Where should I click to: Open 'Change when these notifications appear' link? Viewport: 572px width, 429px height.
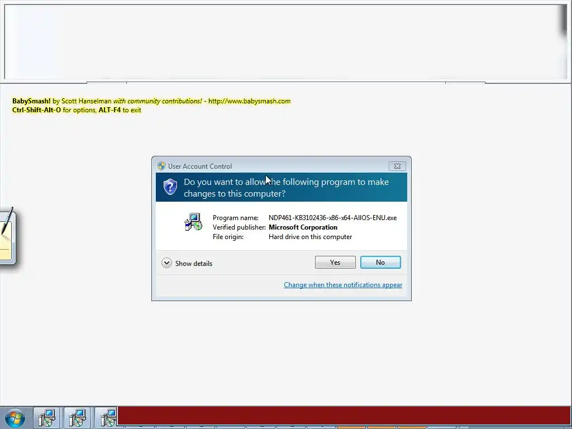click(343, 284)
